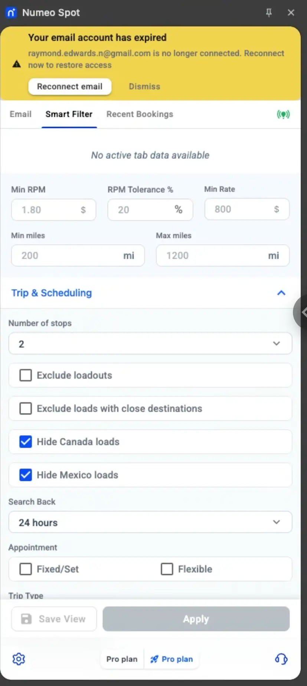Screen dimensions: 307x686
Task: Dismiss the expired email warning
Action: click(x=144, y=86)
